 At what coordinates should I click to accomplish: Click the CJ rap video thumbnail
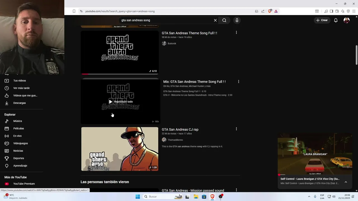[x=120, y=149]
